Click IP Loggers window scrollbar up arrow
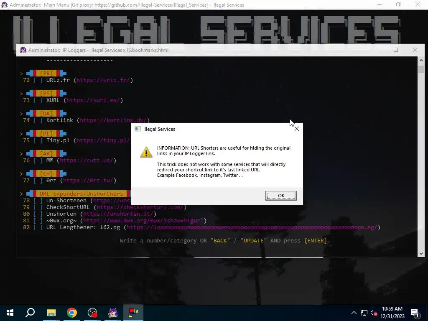This screenshot has width=428, height=321. coord(421,60)
